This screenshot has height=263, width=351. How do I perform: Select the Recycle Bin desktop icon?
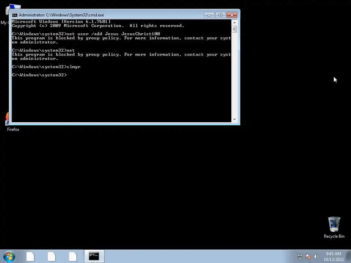coord(334,227)
